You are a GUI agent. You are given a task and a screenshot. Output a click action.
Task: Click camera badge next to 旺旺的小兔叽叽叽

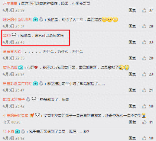pos(35,19)
